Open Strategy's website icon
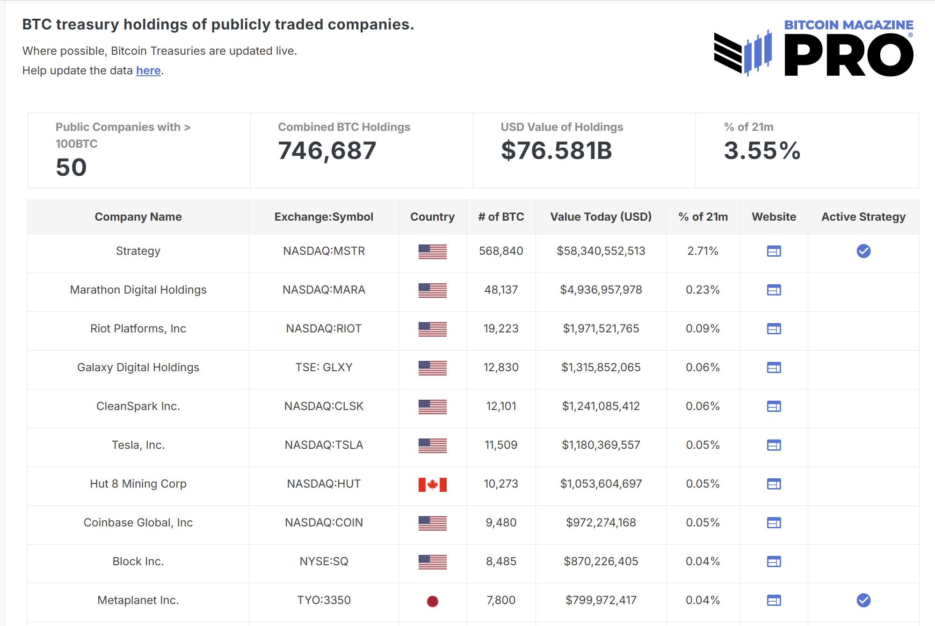The width and height of the screenshot is (935, 626). [x=774, y=251]
